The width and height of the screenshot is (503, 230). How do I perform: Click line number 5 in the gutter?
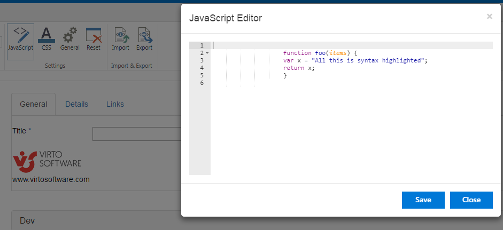(x=202, y=75)
